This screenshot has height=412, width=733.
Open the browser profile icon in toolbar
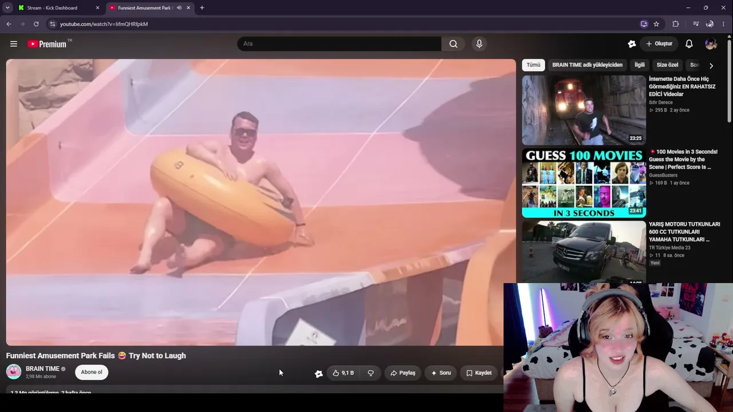[710, 24]
